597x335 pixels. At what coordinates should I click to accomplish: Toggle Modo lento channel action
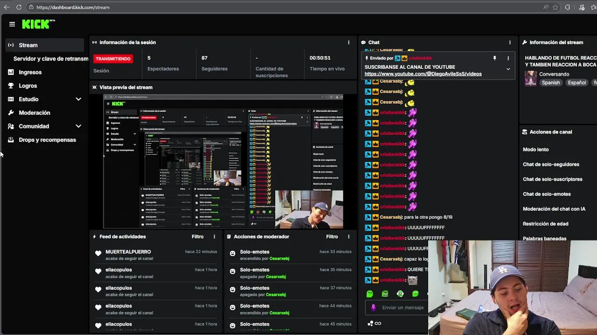(x=535, y=149)
